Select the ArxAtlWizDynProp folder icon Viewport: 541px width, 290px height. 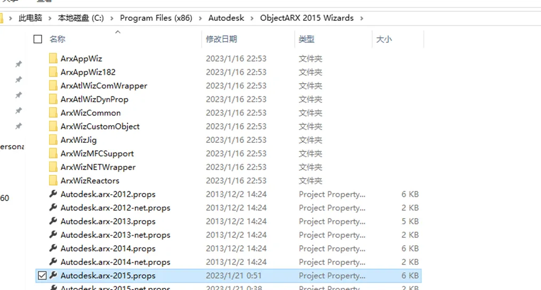pyautogui.click(x=53, y=99)
